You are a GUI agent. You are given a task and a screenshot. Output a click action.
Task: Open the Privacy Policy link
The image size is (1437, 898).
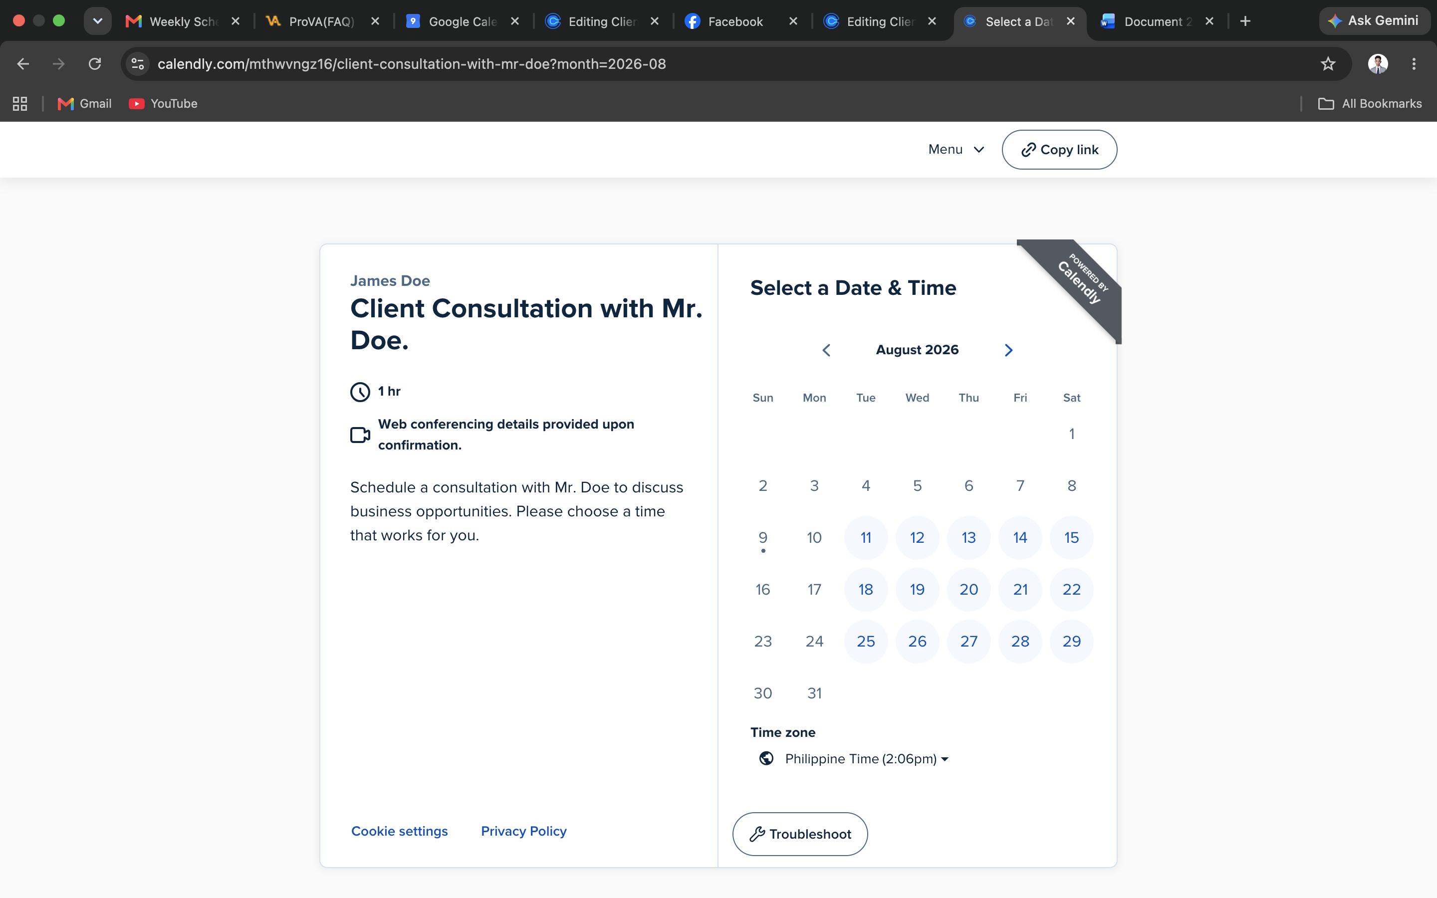(524, 831)
